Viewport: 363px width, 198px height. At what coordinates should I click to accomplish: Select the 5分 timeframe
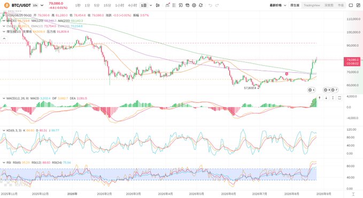[x=97, y=5]
